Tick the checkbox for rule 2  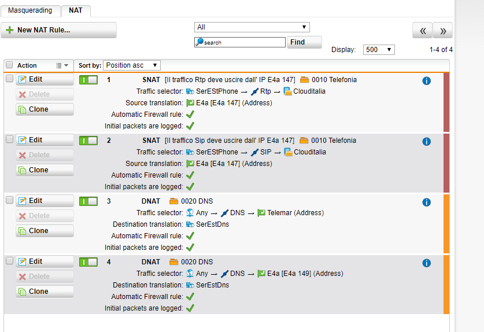10,139
